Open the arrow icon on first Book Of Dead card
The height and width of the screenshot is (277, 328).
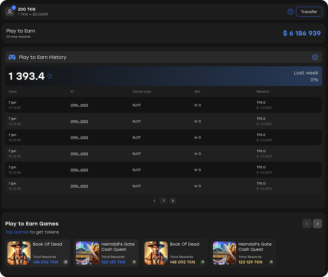(65, 262)
